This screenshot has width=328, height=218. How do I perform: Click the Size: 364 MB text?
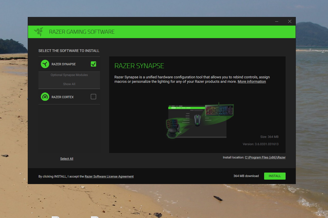point(269,137)
